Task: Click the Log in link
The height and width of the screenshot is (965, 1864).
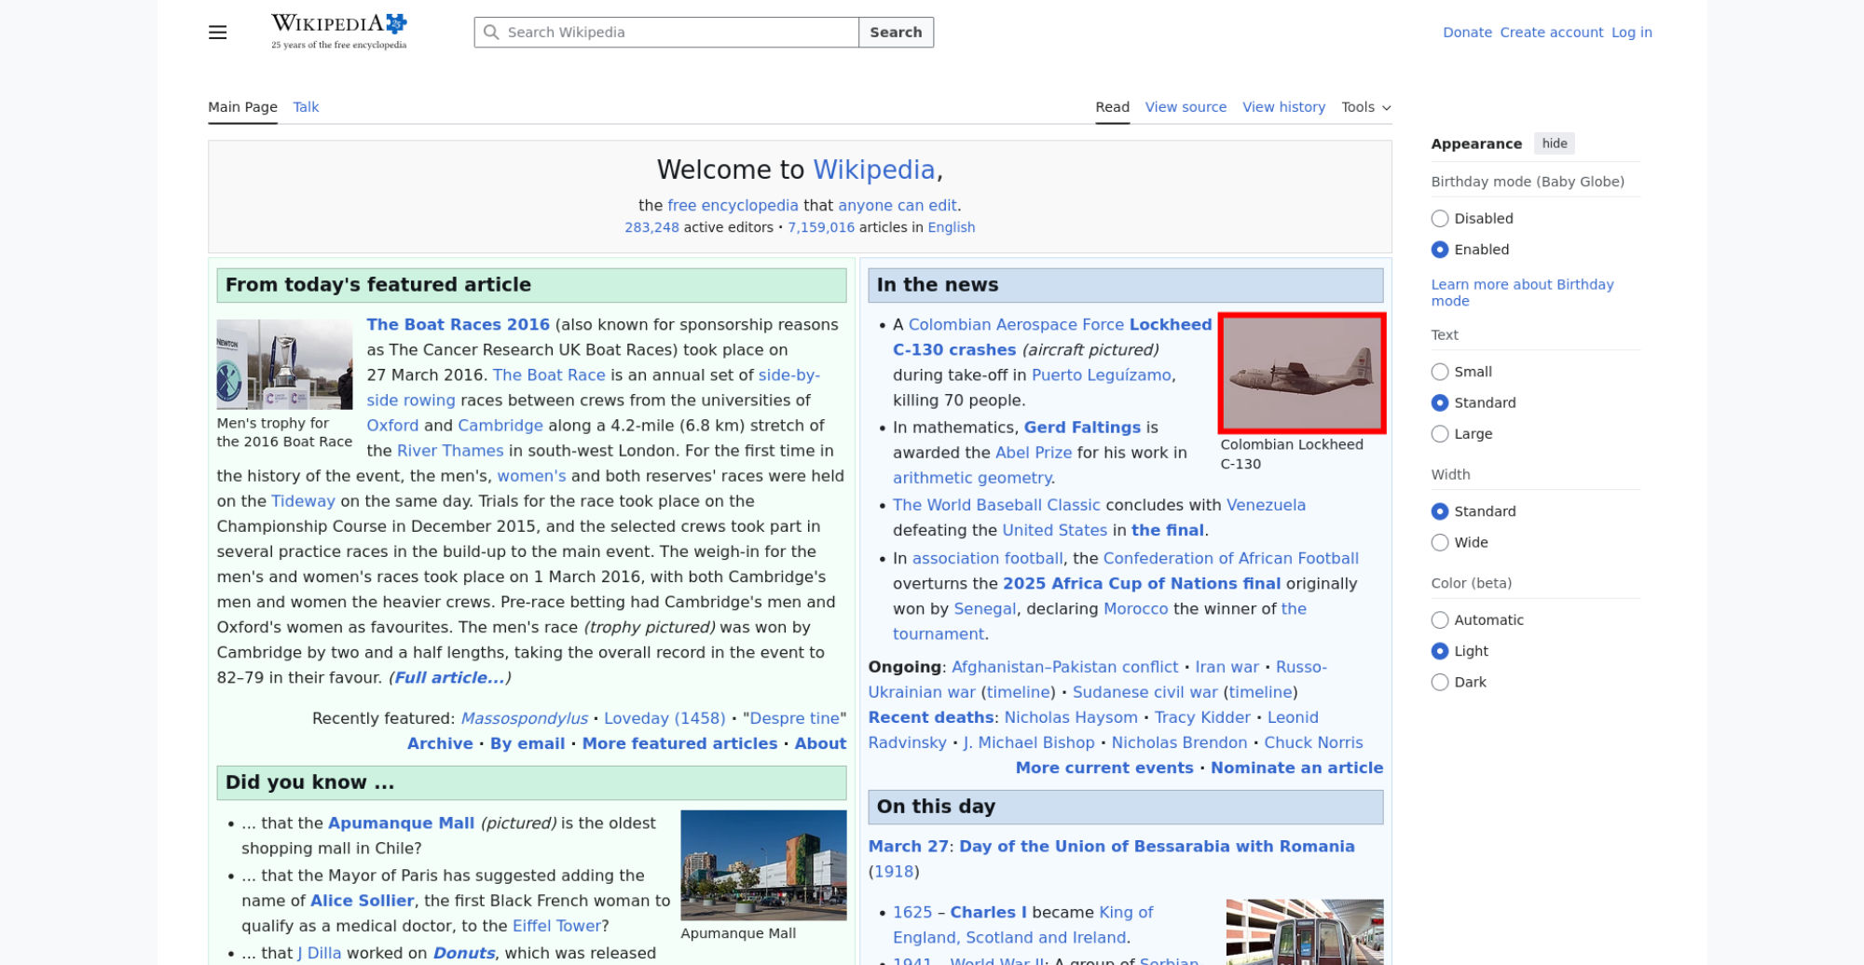Action: pos(1631,33)
